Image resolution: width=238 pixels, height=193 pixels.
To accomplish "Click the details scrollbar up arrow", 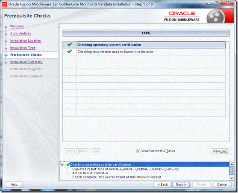I will point(232,164).
